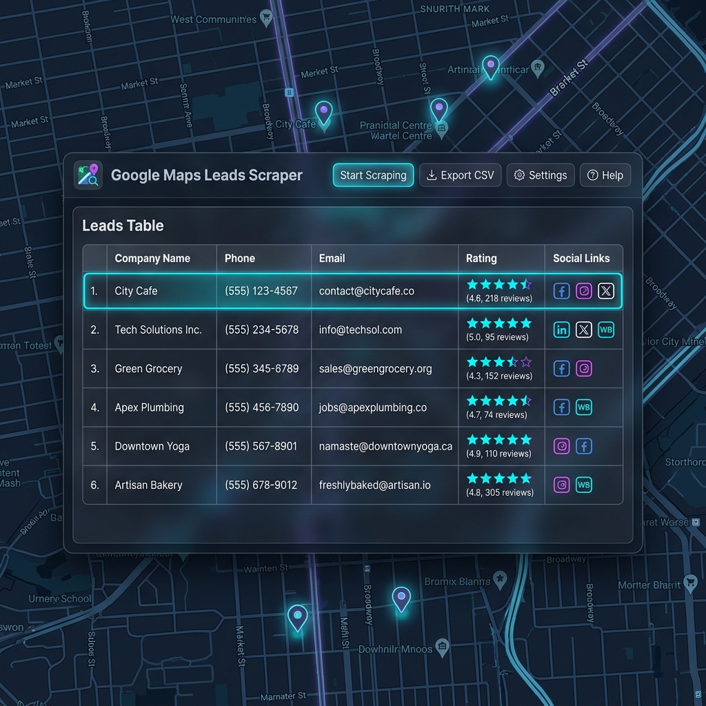
Task: Sort by the Rating column header
Action: coord(481,259)
